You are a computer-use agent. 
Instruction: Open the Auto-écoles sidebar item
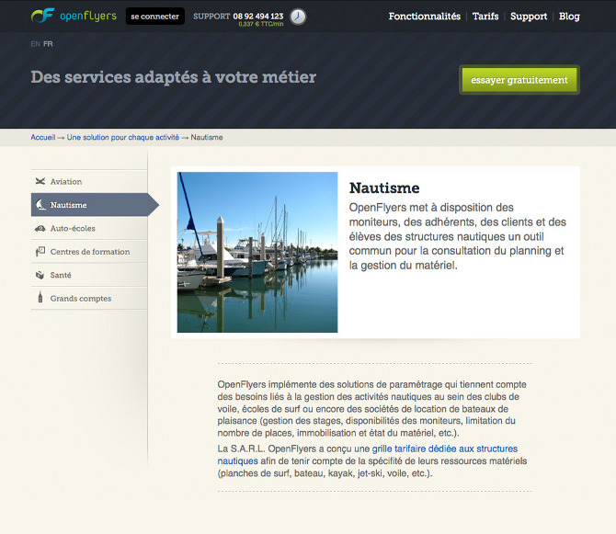click(89, 228)
